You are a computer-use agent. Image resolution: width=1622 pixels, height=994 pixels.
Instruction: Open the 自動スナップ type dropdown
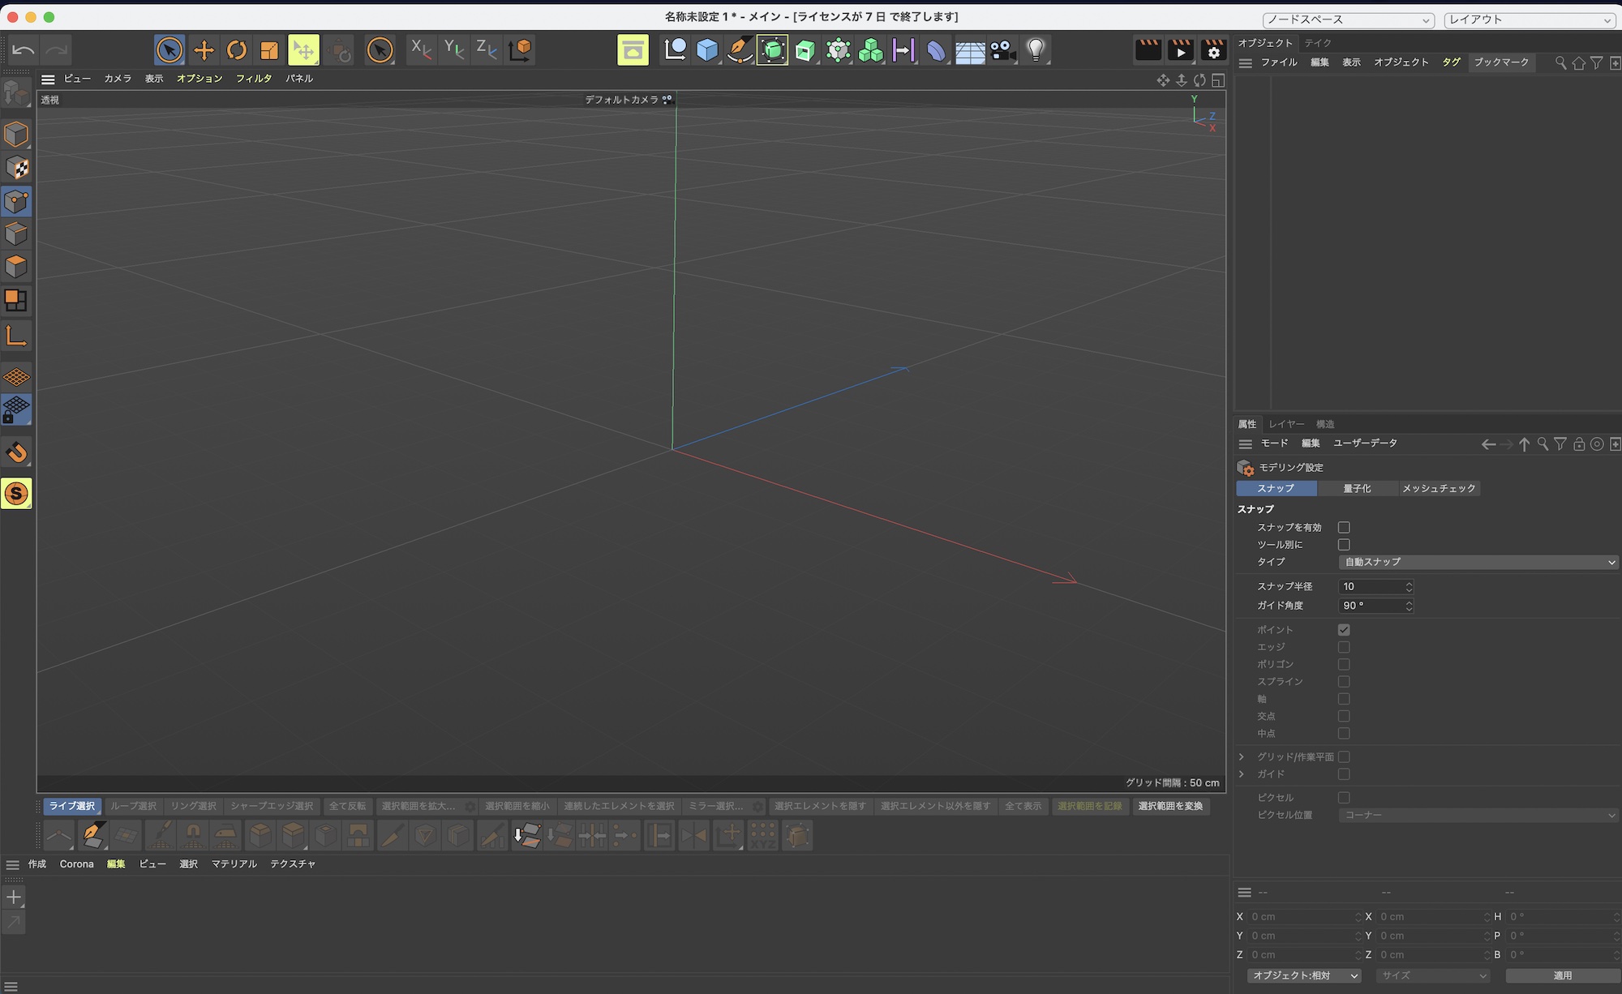[x=1478, y=562]
